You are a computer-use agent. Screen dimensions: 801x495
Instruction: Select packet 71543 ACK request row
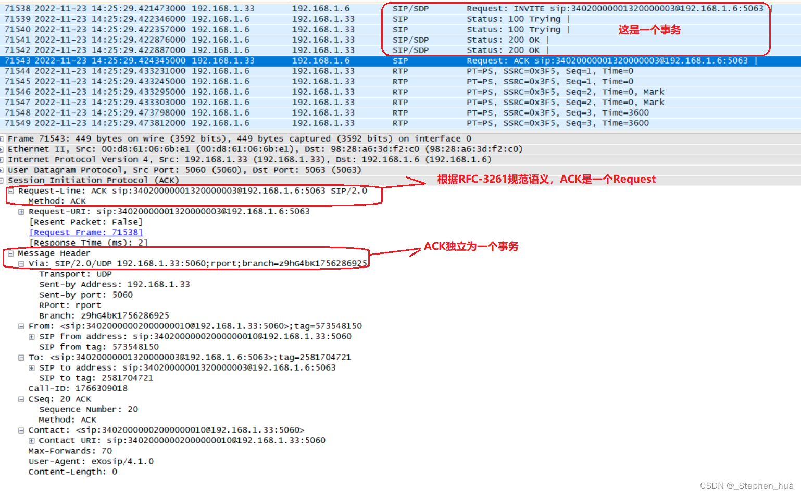point(400,61)
